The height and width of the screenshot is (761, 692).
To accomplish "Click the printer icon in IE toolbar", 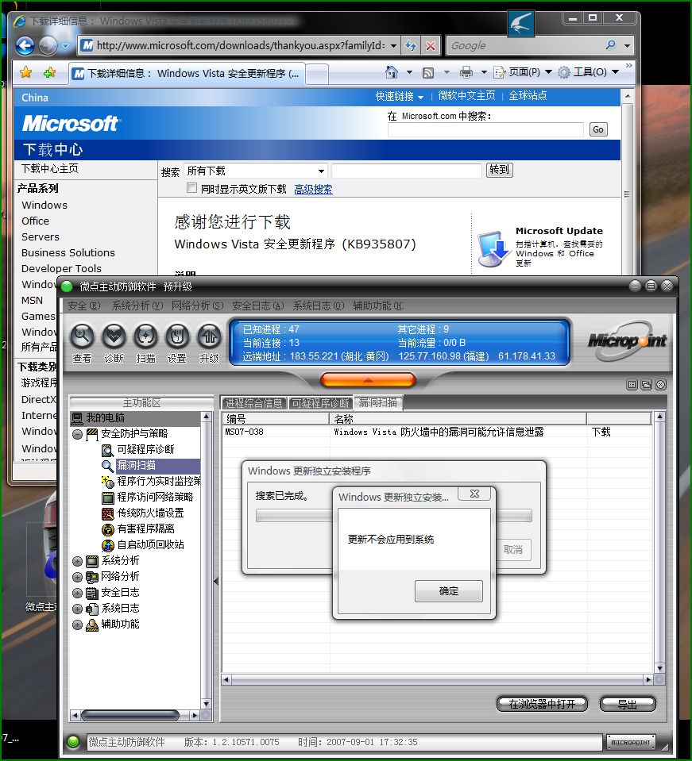I will point(466,72).
